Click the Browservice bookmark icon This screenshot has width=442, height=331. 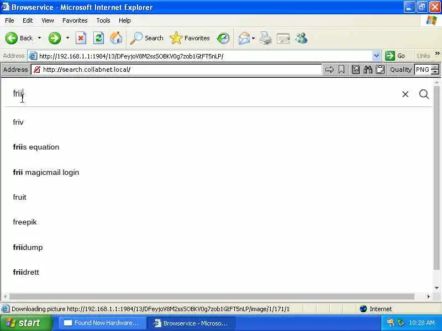341,70
